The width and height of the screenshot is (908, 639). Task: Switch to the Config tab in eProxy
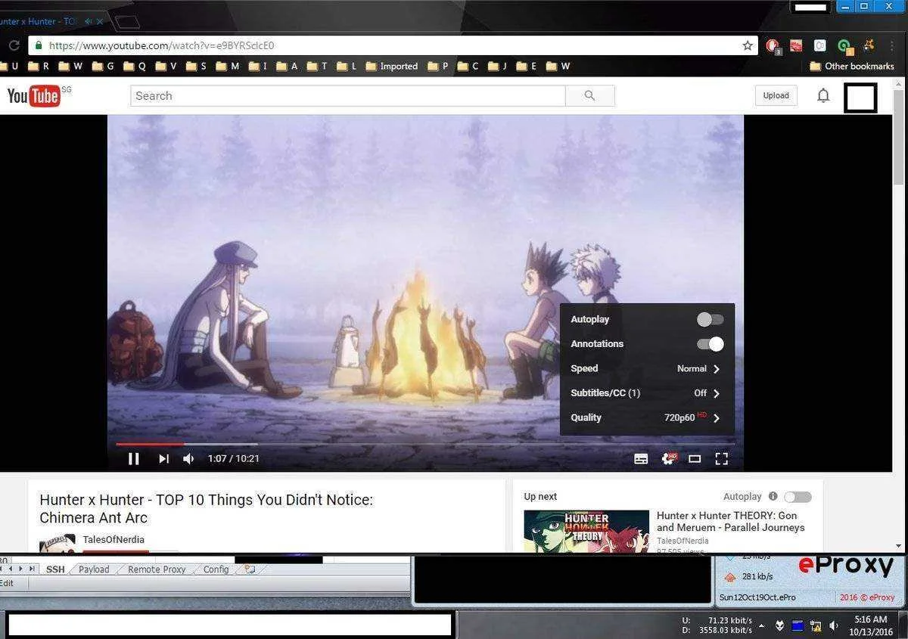[216, 569]
